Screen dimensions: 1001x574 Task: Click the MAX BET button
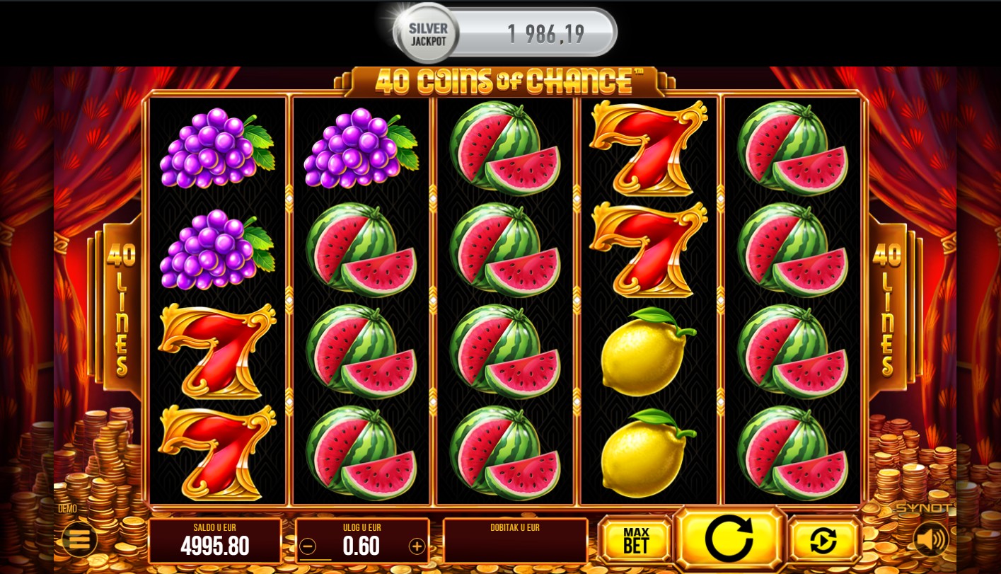coord(636,540)
